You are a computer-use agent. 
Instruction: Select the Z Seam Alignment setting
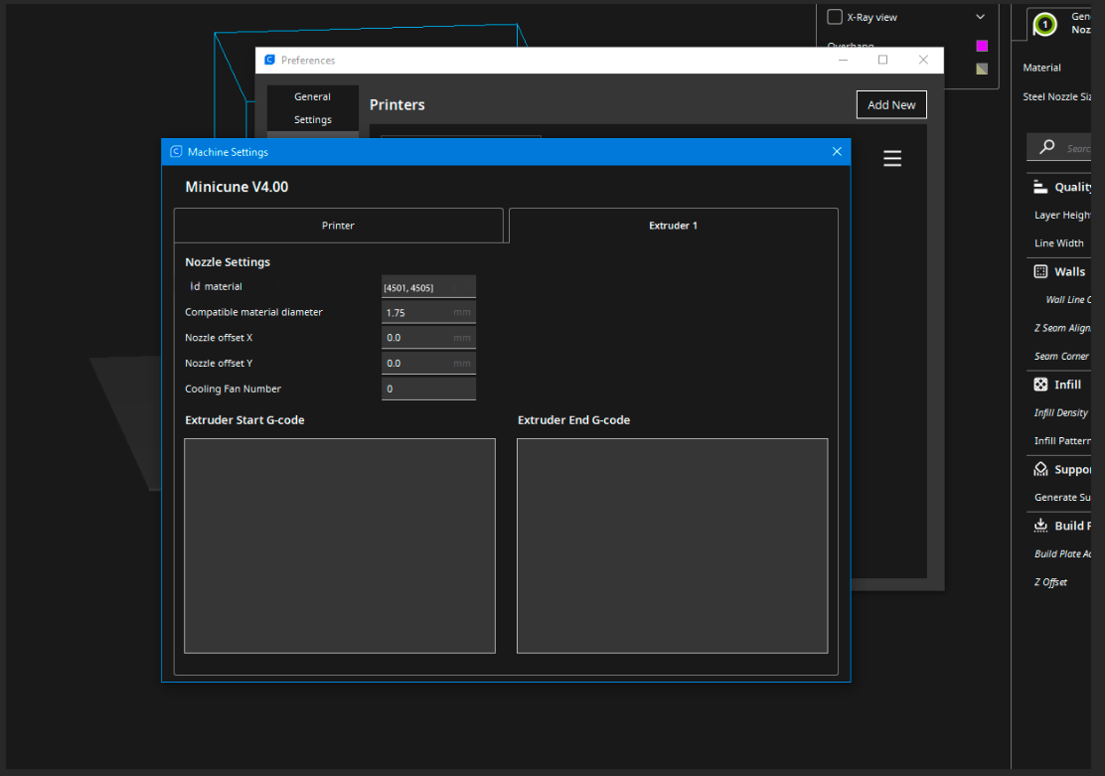(x=1062, y=328)
